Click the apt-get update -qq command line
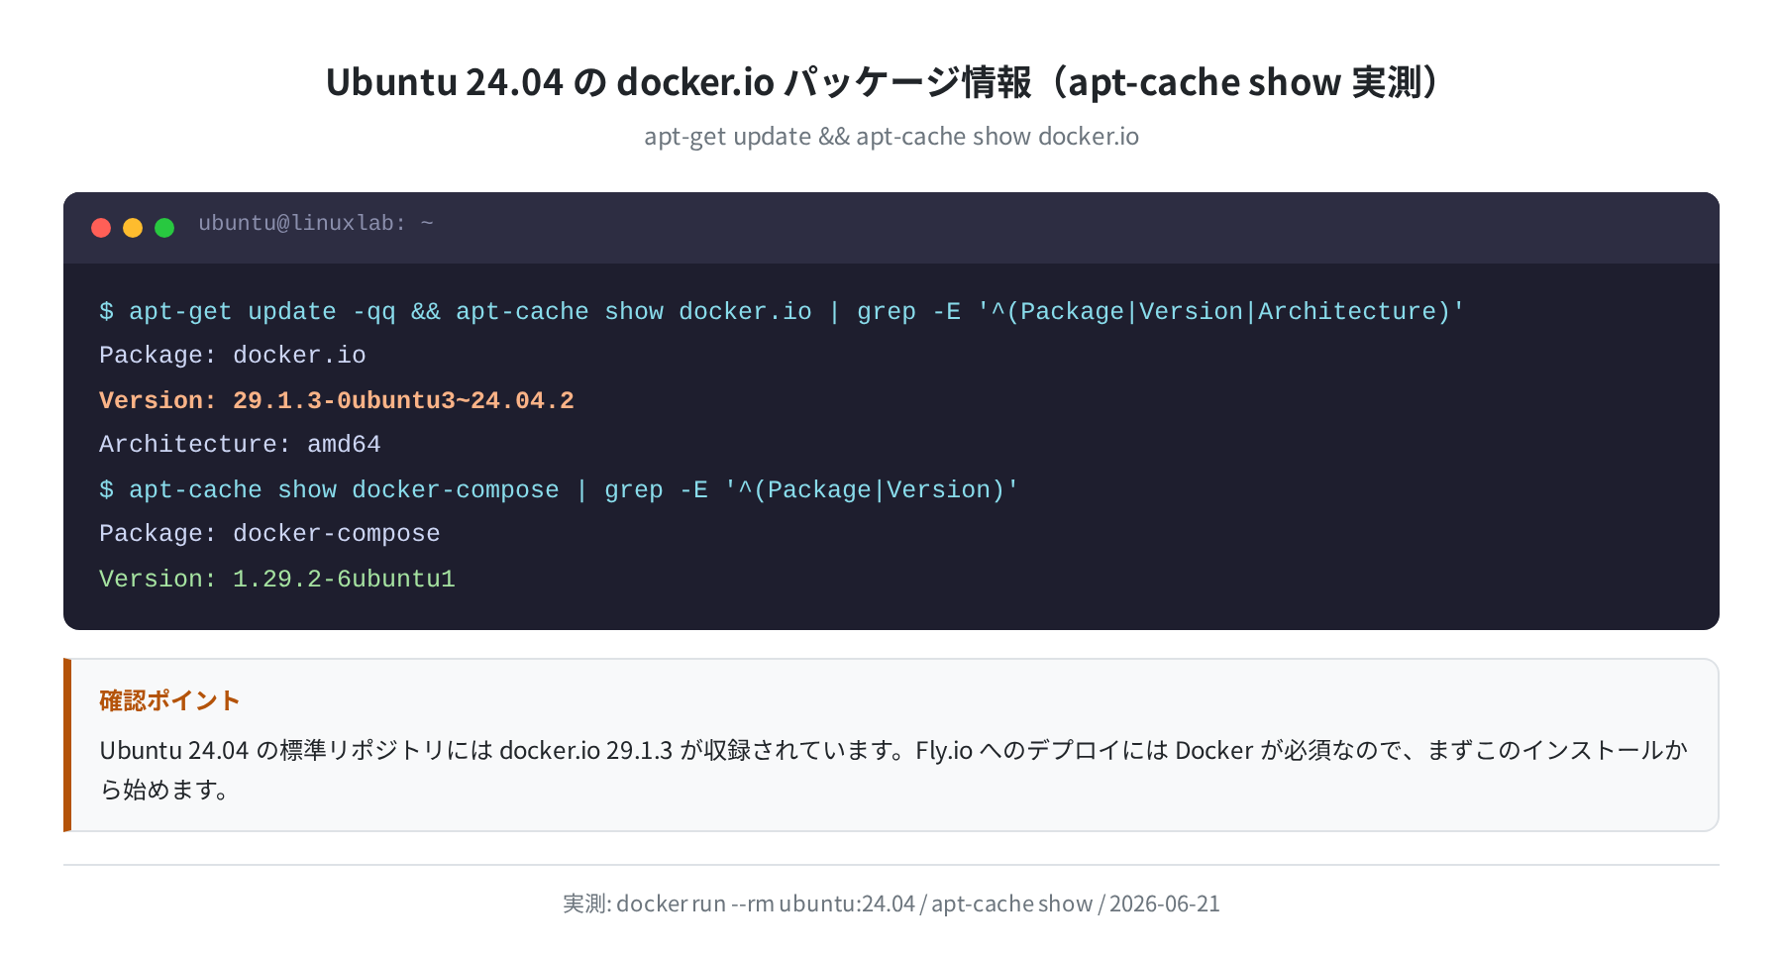 point(782,311)
